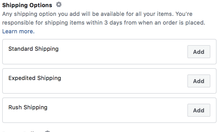Add the Expedited Shipping option
The image size is (220, 132).
pos(199,81)
